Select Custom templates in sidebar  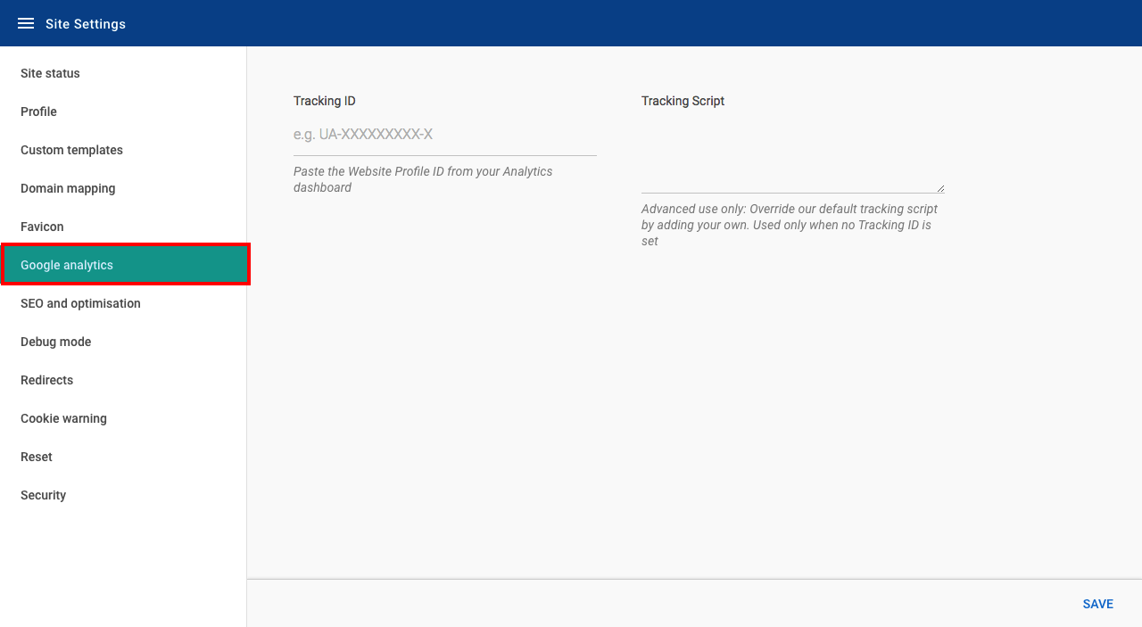pyautogui.click(x=123, y=150)
